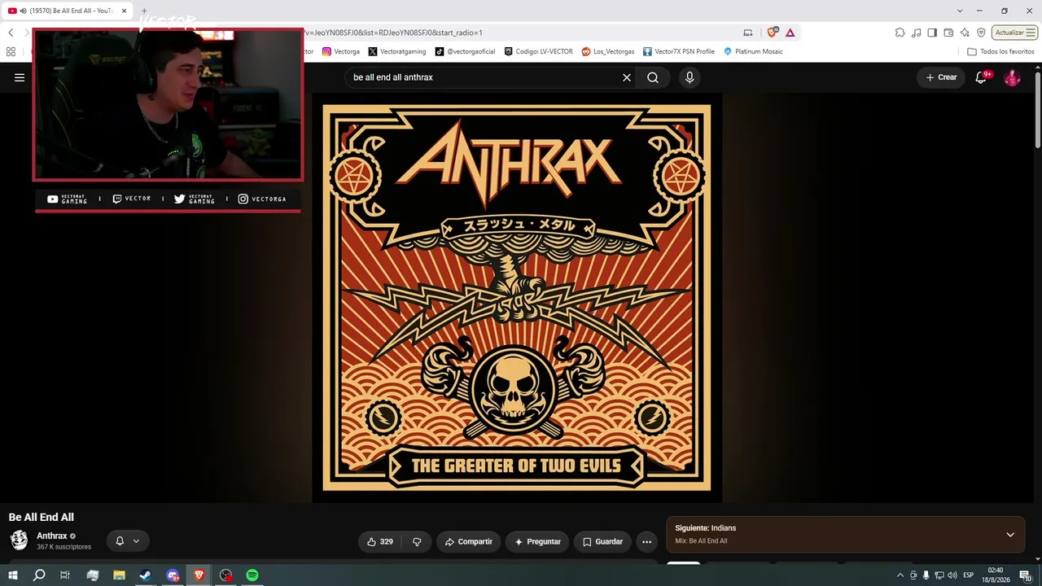Open the Brave VPN shield icon
The height and width of the screenshot is (586, 1042).
981,33
